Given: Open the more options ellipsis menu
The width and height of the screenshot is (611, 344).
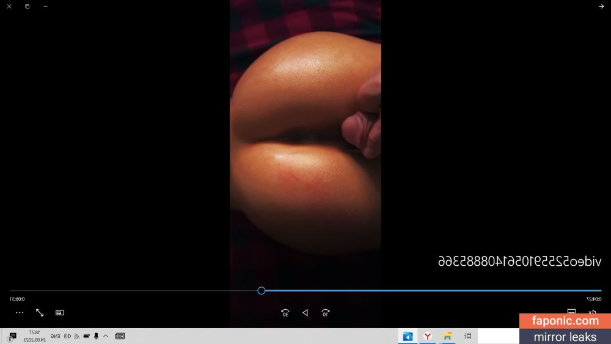Looking at the screenshot, I should click(20, 312).
